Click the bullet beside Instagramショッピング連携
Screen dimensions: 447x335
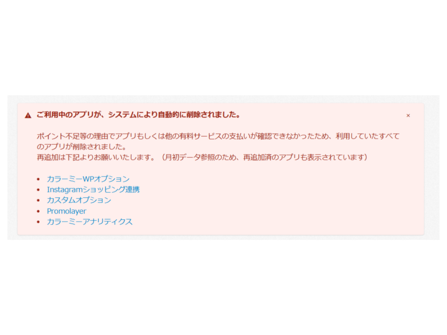coord(38,190)
